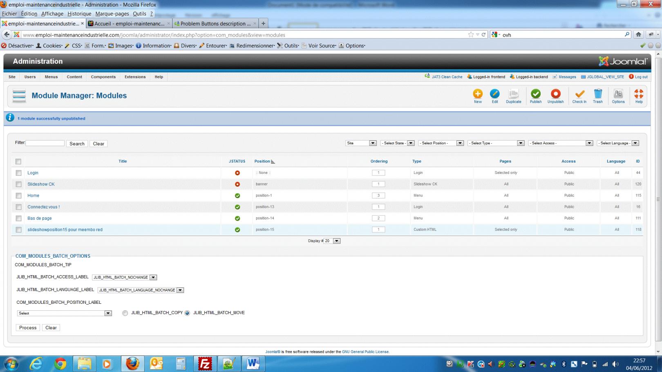The image size is (662, 372).
Task: Open the Display # dropdown
Action: point(336,241)
